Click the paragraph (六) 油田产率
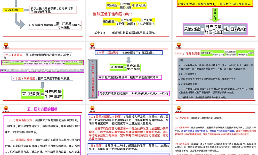Viewport: 258px width, 155px height. click(215, 131)
